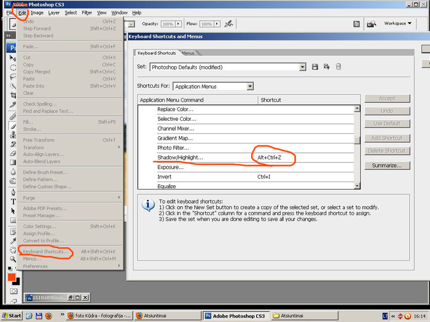
Task: Click the save shortcut set icon
Action: click(315, 67)
